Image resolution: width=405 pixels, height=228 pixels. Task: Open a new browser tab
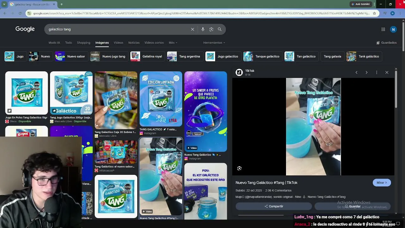click(61, 4)
